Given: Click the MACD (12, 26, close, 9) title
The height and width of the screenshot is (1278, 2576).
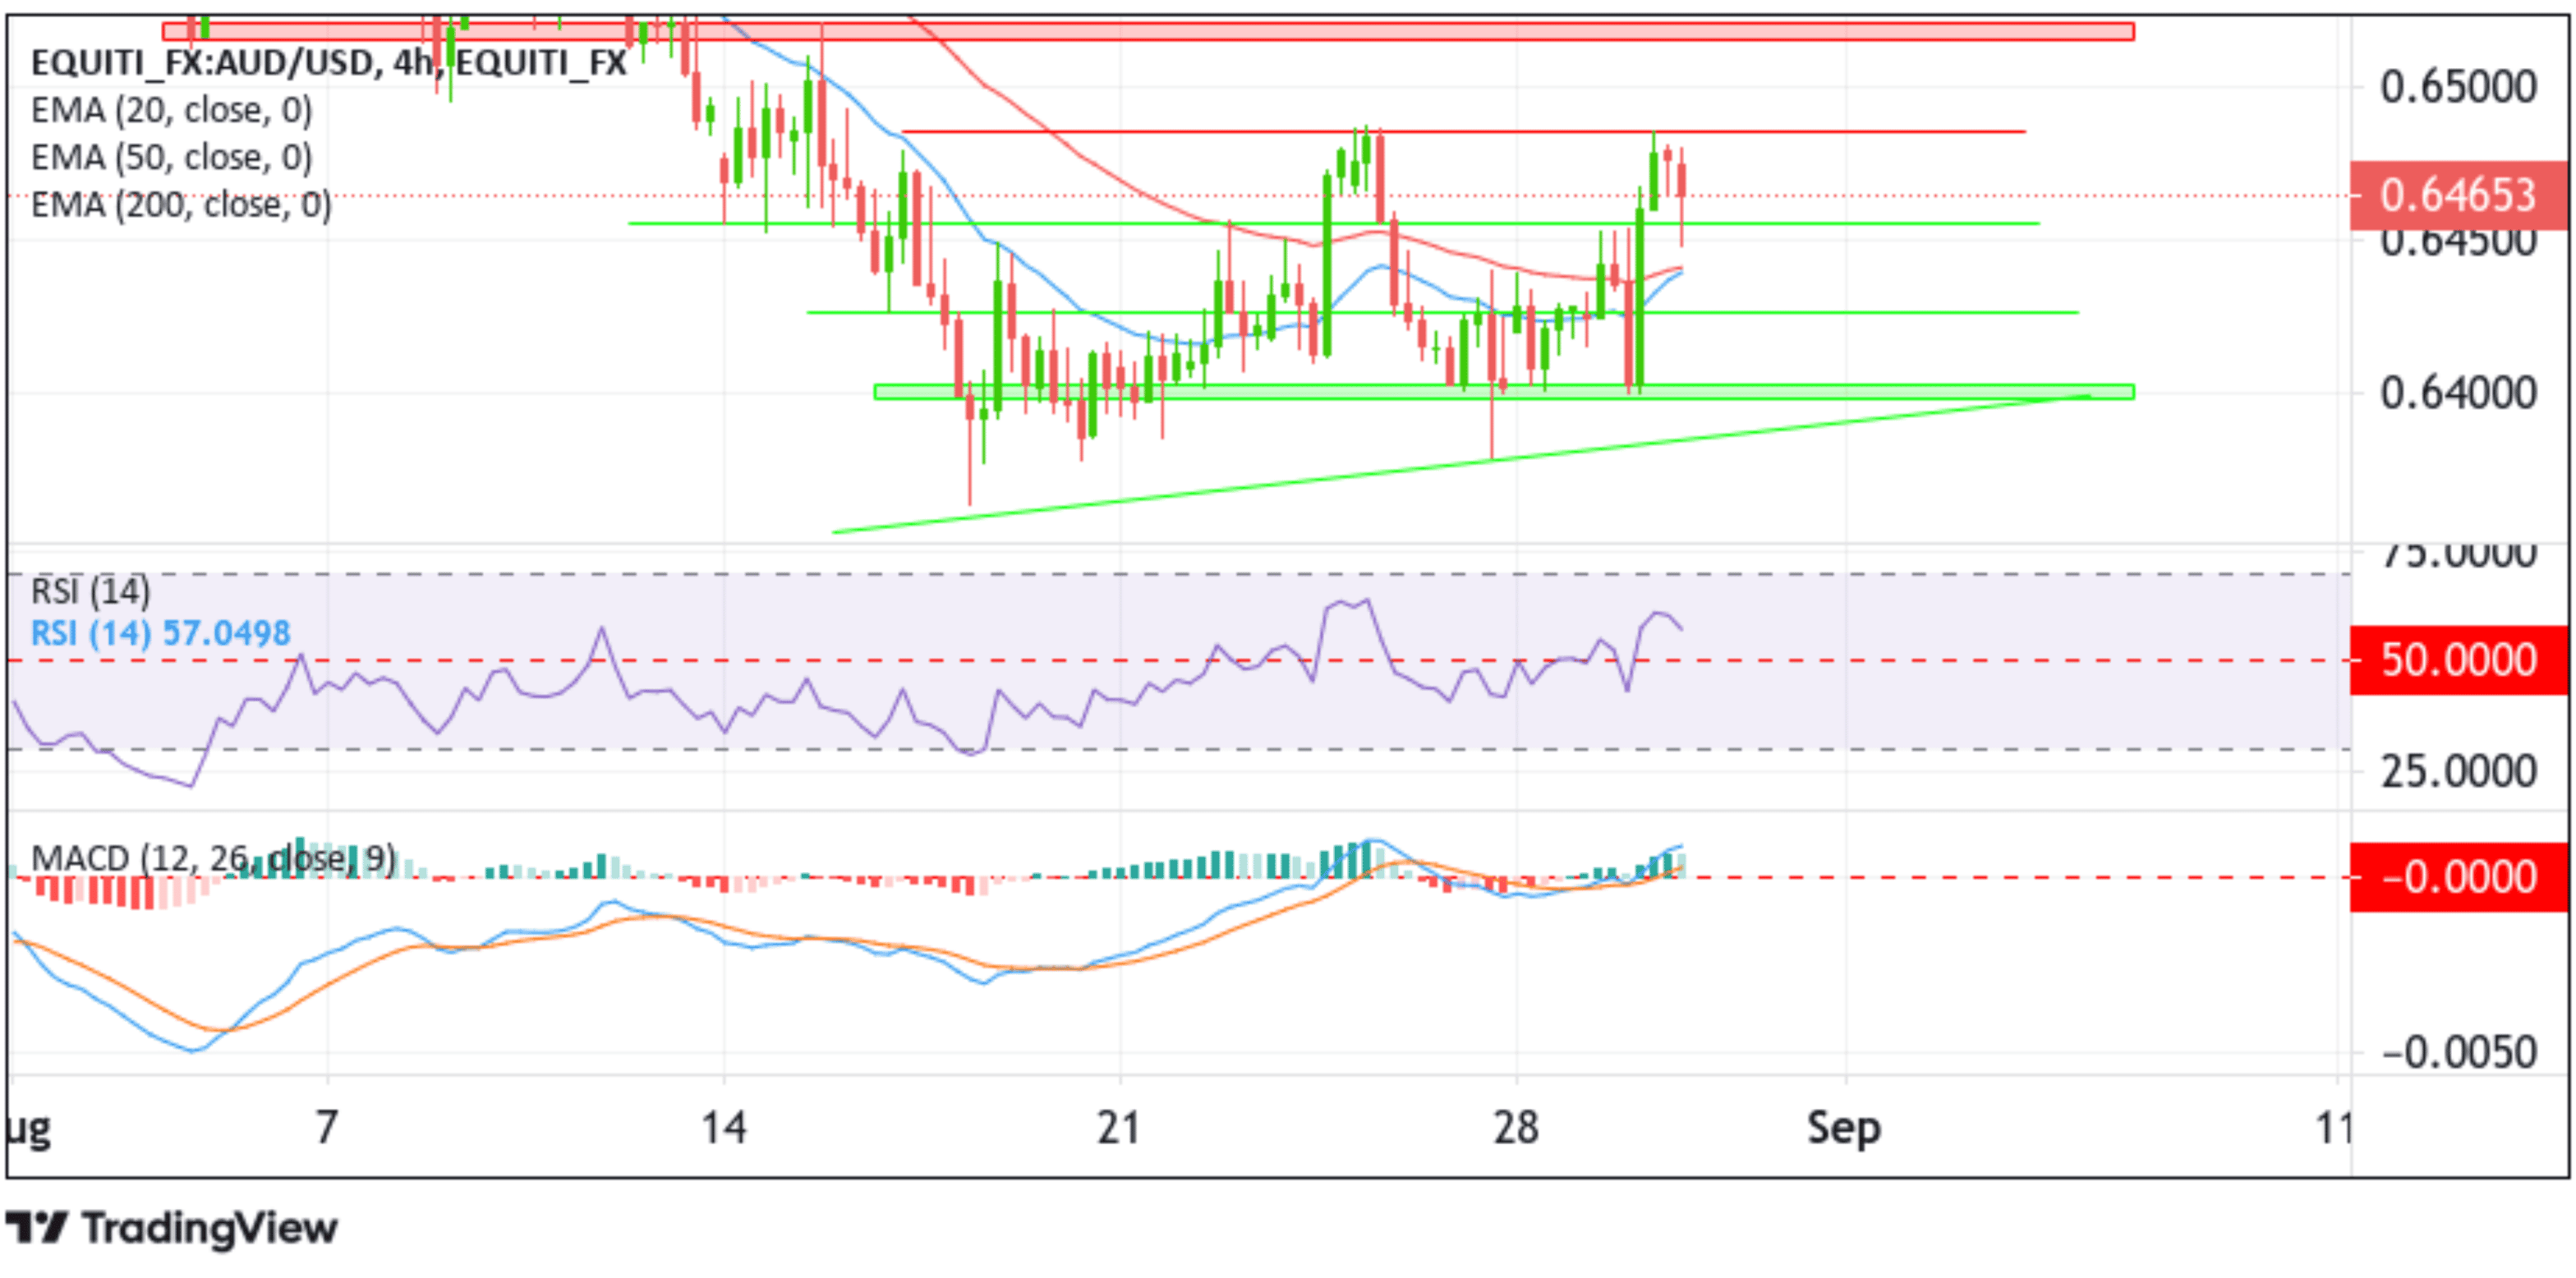Looking at the screenshot, I should coord(213,858).
